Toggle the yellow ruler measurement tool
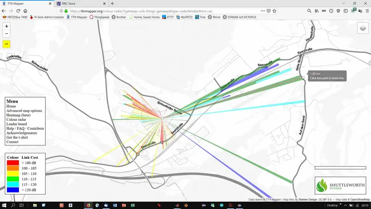The image size is (371, 209). click(6, 44)
